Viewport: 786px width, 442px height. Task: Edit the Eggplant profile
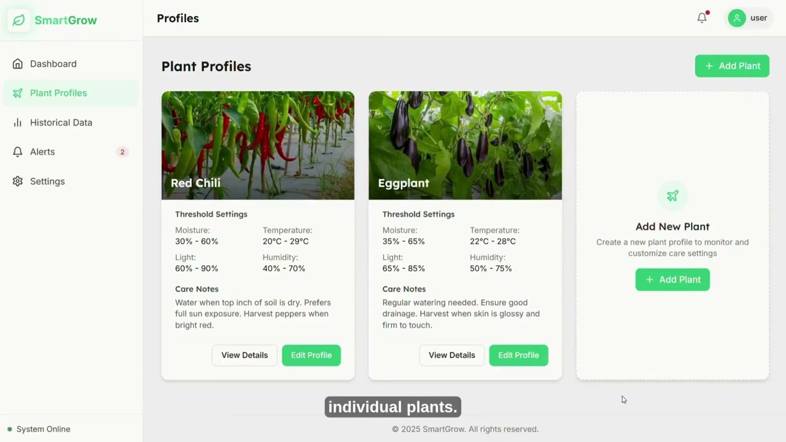(518, 355)
